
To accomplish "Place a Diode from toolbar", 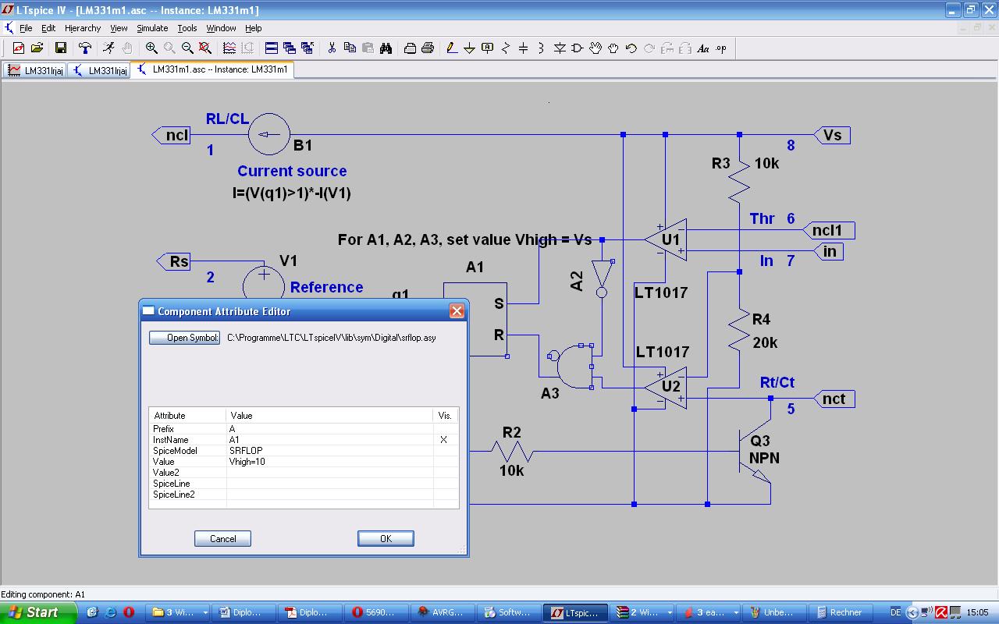I will pyautogui.click(x=560, y=48).
